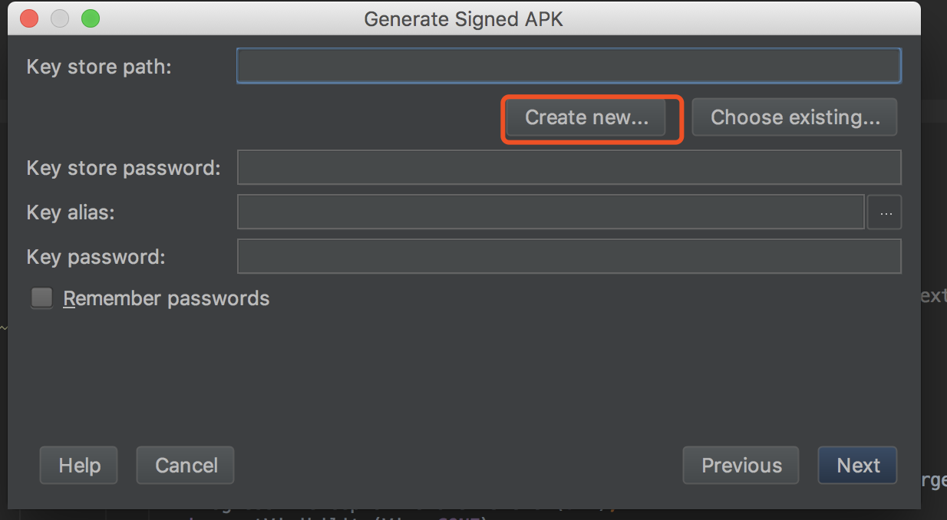Click the Generate Signed APK title bar

click(x=464, y=18)
